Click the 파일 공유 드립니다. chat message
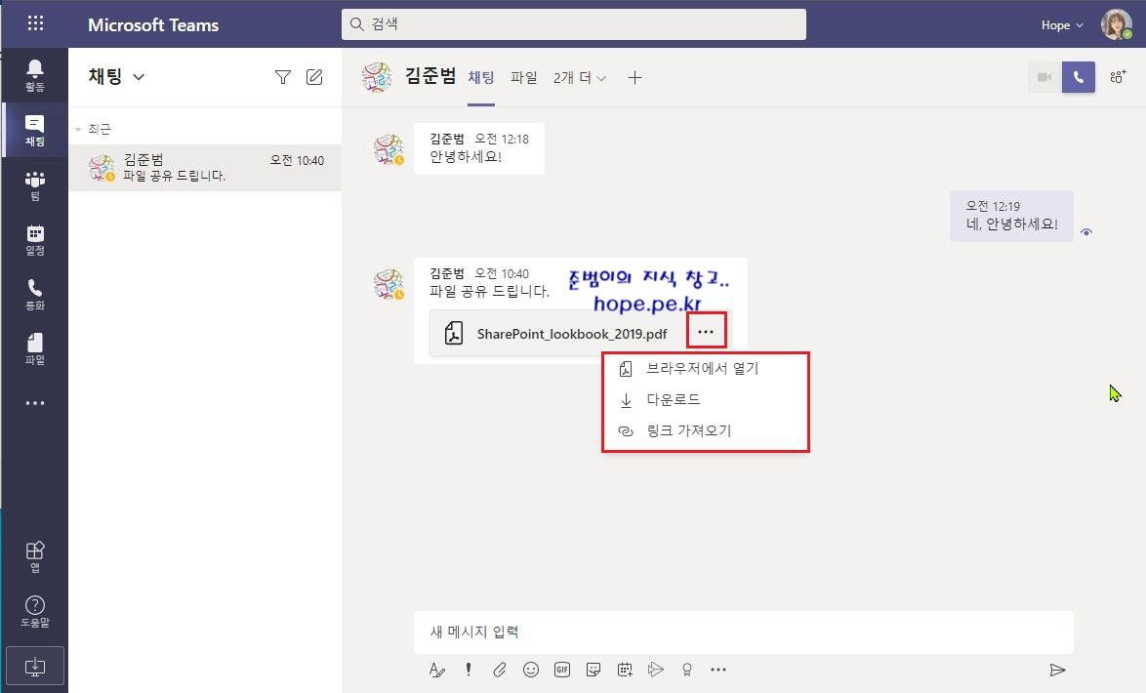1146x693 pixels. (x=489, y=291)
